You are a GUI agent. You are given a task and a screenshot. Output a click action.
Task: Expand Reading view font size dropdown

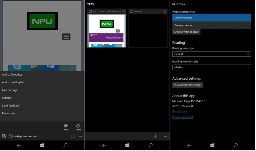212,67
